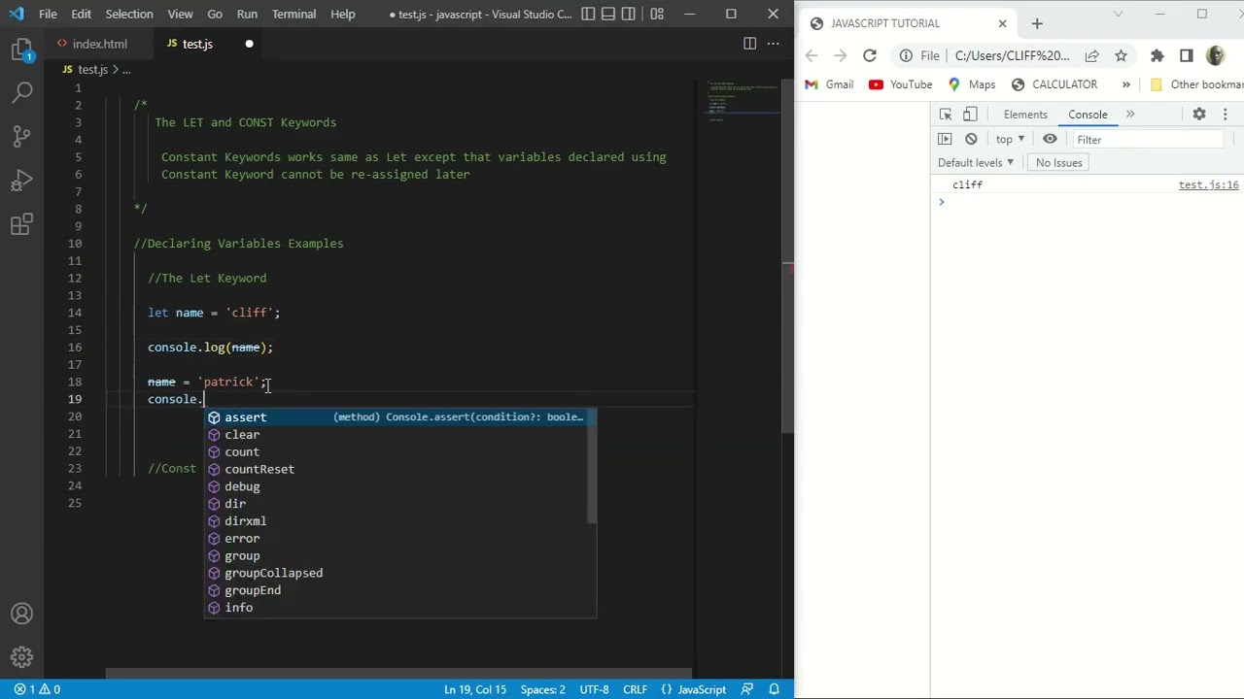This screenshot has height=699, width=1244.
Task: Reload the Chrome page
Action: (x=870, y=56)
